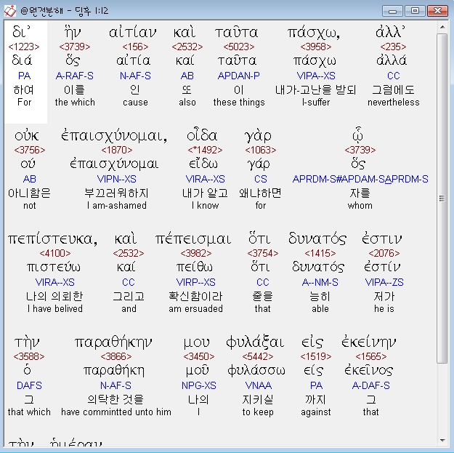The width and height of the screenshot is (454, 453).
Task: Click the parsing code A--NM-S
Action: [320, 282]
